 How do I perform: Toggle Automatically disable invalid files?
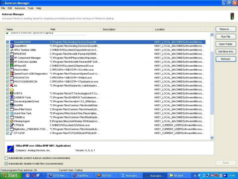click(6, 164)
